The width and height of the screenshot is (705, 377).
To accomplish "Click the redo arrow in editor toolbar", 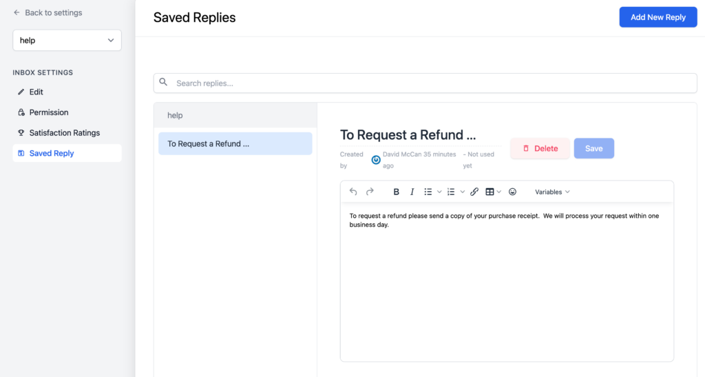I will [x=370, y=192].
